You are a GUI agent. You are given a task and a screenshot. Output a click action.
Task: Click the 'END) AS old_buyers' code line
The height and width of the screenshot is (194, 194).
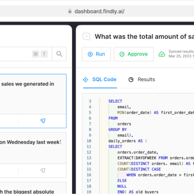point(138,192)
